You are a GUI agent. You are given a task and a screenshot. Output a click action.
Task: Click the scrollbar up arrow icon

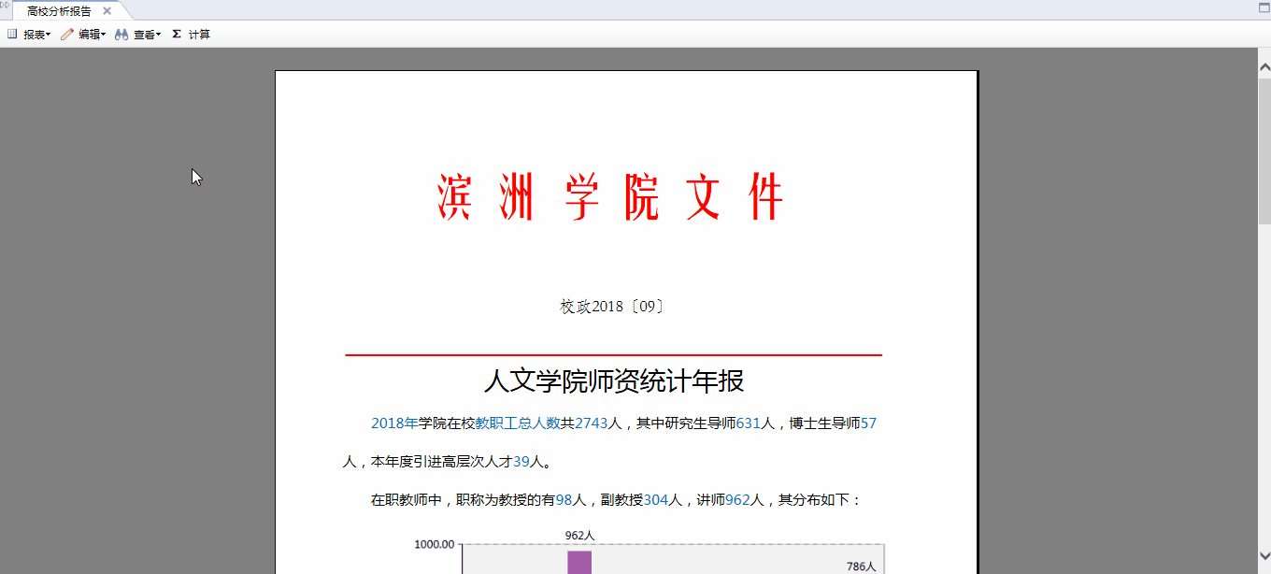click(x=1264, y=65)
